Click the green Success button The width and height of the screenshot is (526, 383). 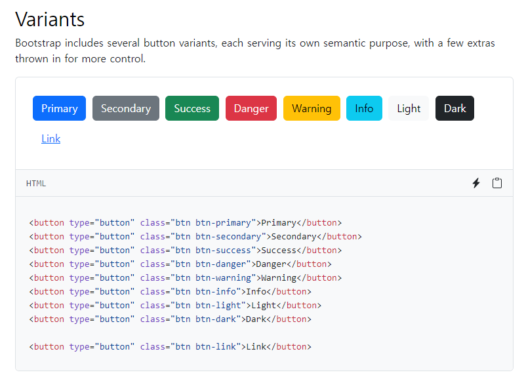192,108
